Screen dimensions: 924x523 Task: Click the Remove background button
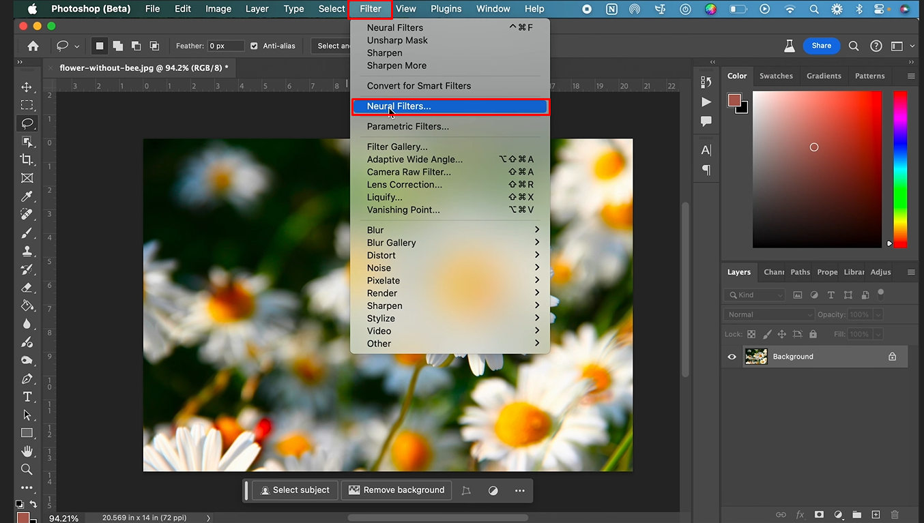pyautogui.click(x=396, y=490)
